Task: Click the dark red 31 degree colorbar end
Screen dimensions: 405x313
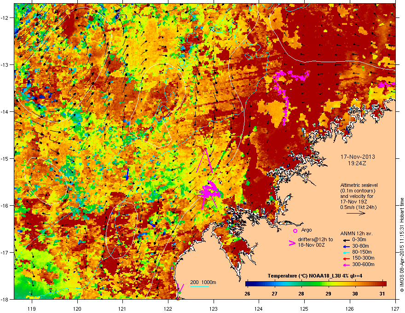Action: coord(383,284)
